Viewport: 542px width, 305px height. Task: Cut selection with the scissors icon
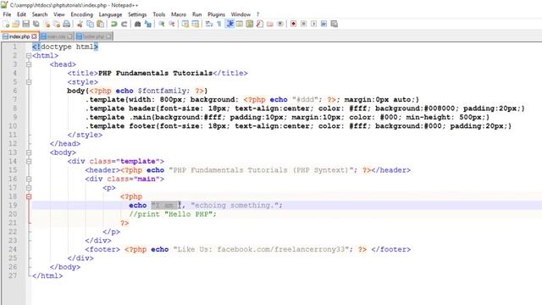[x=80, y=24]
